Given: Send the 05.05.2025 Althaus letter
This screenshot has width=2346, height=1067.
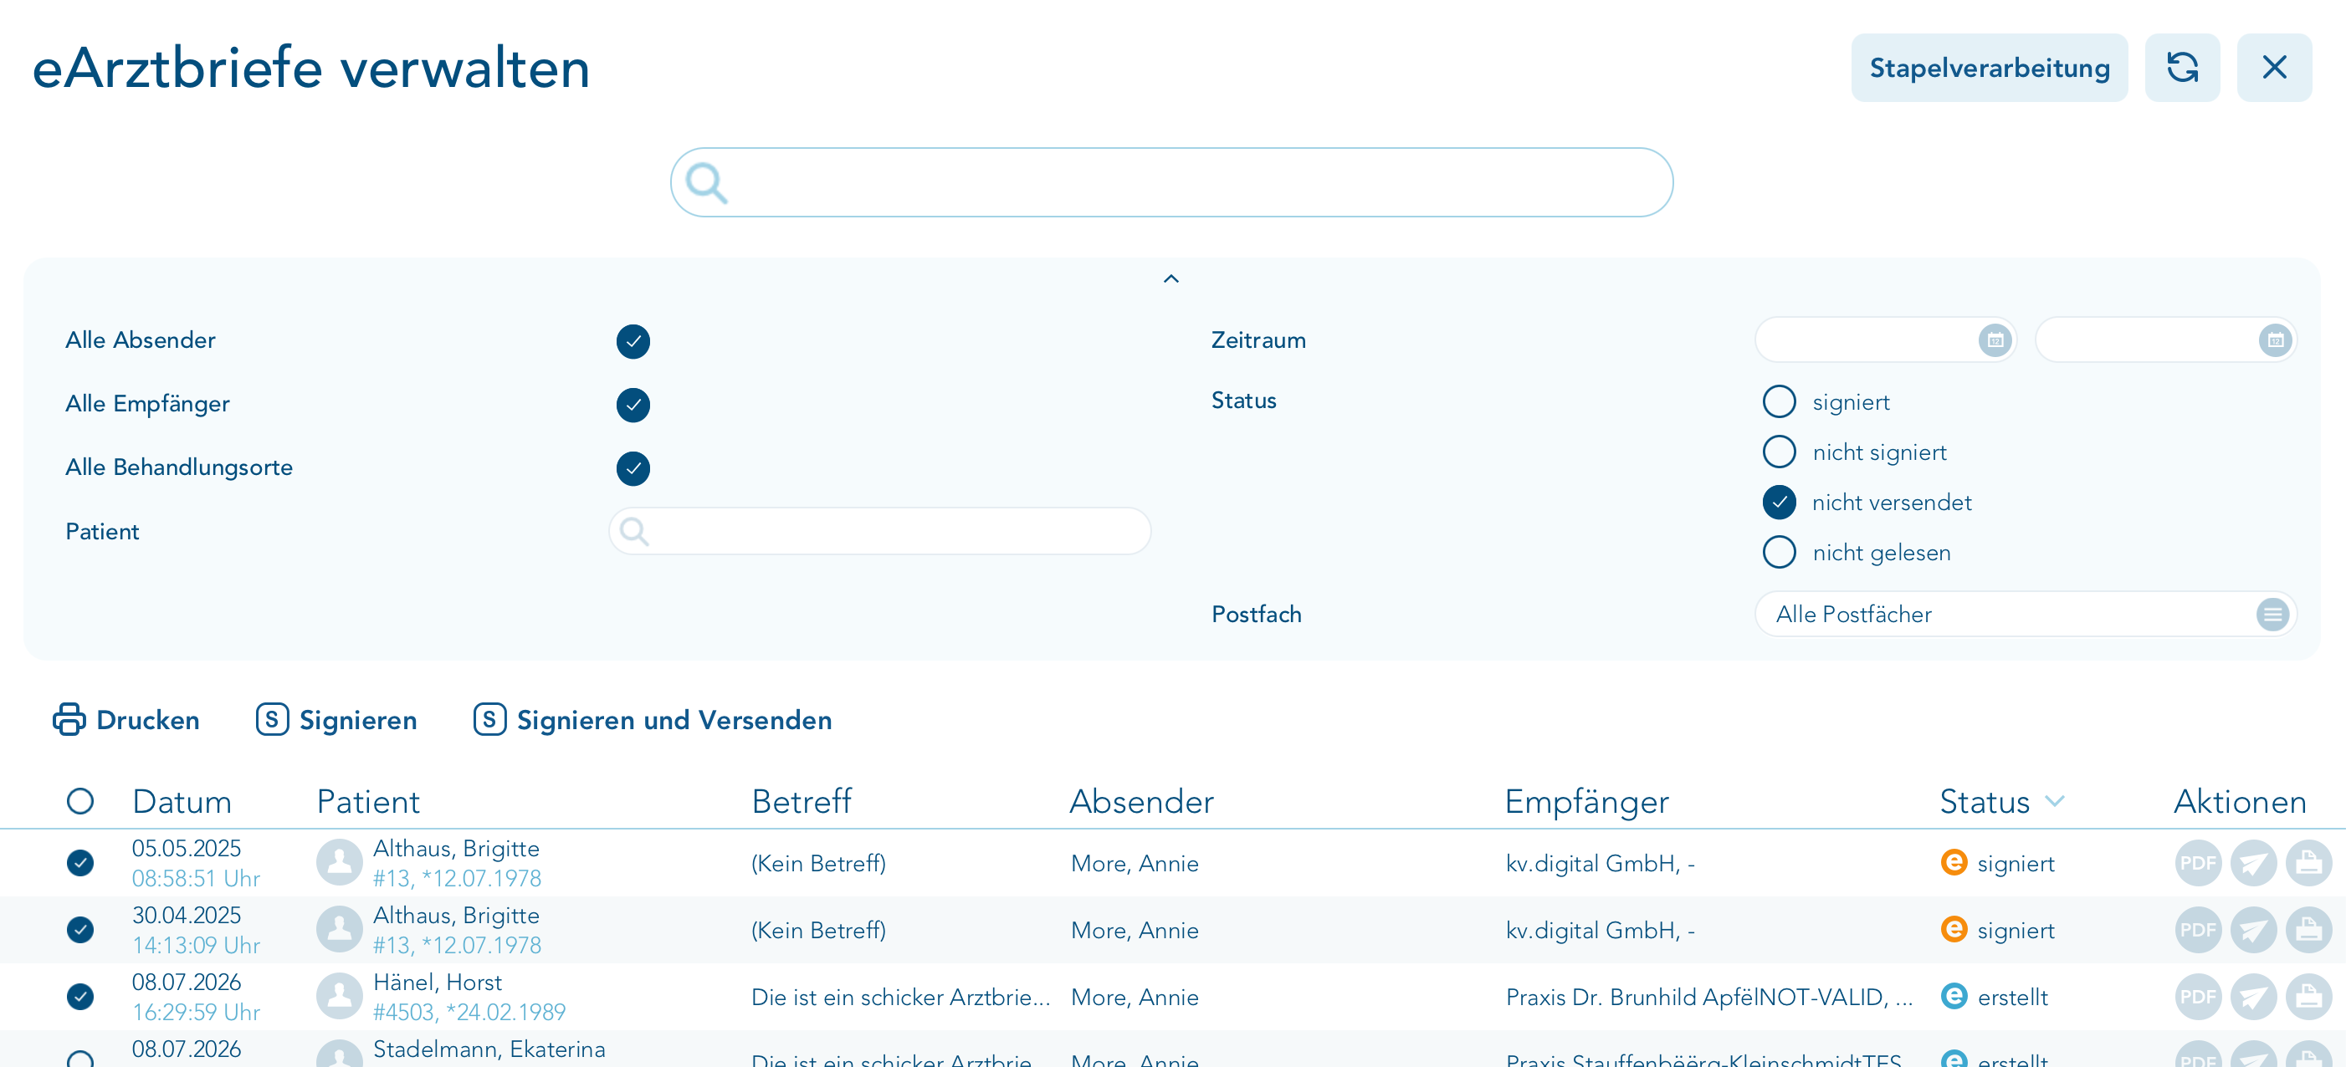Looking at the screenshot, I should tap(2253, 863).
